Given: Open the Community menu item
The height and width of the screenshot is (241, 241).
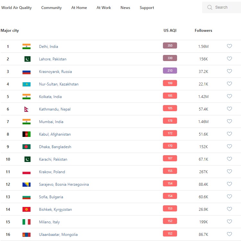Looking at the screenshot, I should (x=51, y=8).
